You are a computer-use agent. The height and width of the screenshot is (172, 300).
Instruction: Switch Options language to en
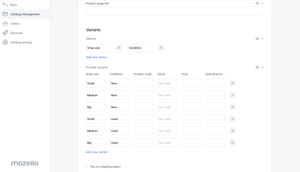tap(257, 38)
